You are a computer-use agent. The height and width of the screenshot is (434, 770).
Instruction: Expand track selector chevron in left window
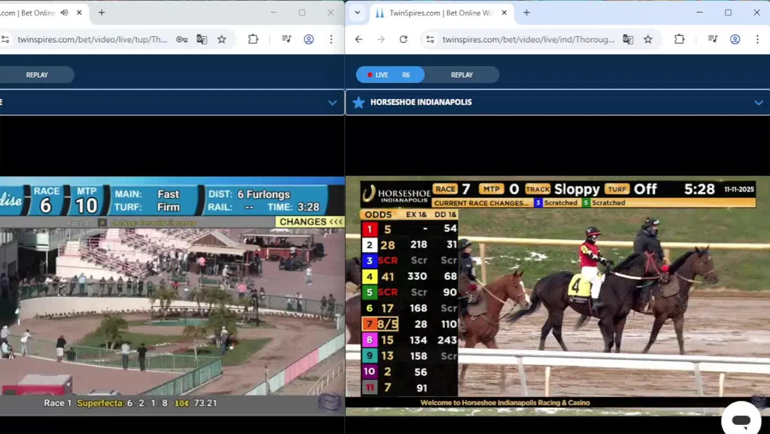coord(332,102)
